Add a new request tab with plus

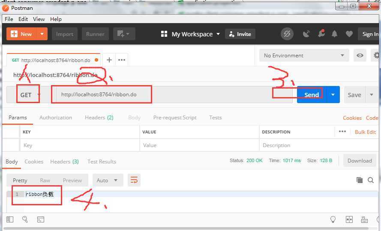click(x=109, y=60)
